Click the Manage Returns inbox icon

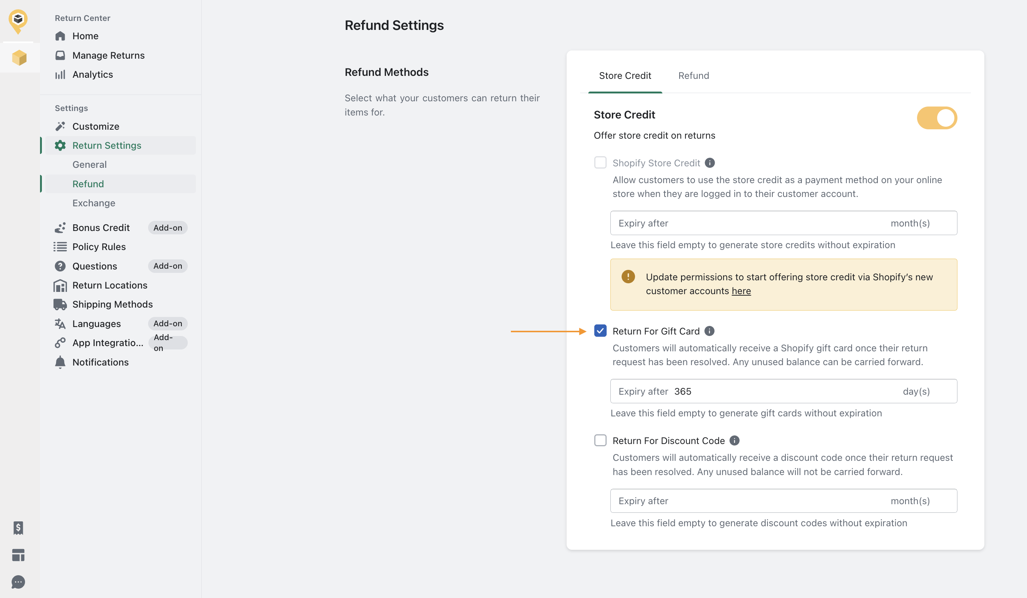(x=60, y=55)
